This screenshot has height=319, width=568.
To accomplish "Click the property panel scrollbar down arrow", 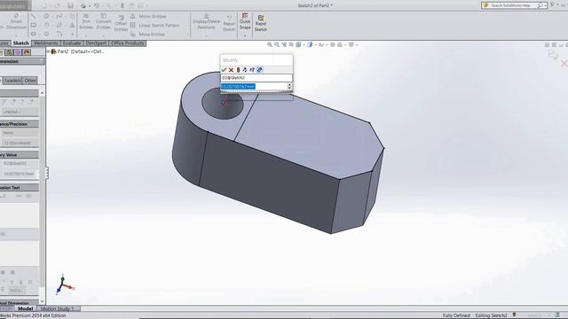I will tap(42, 301).
